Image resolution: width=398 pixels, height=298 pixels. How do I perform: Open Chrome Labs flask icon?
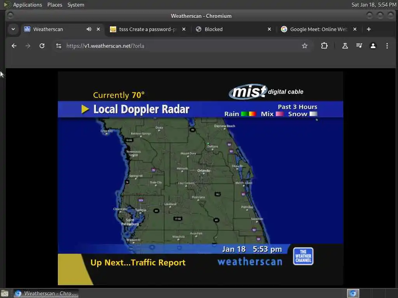[345, 46]
